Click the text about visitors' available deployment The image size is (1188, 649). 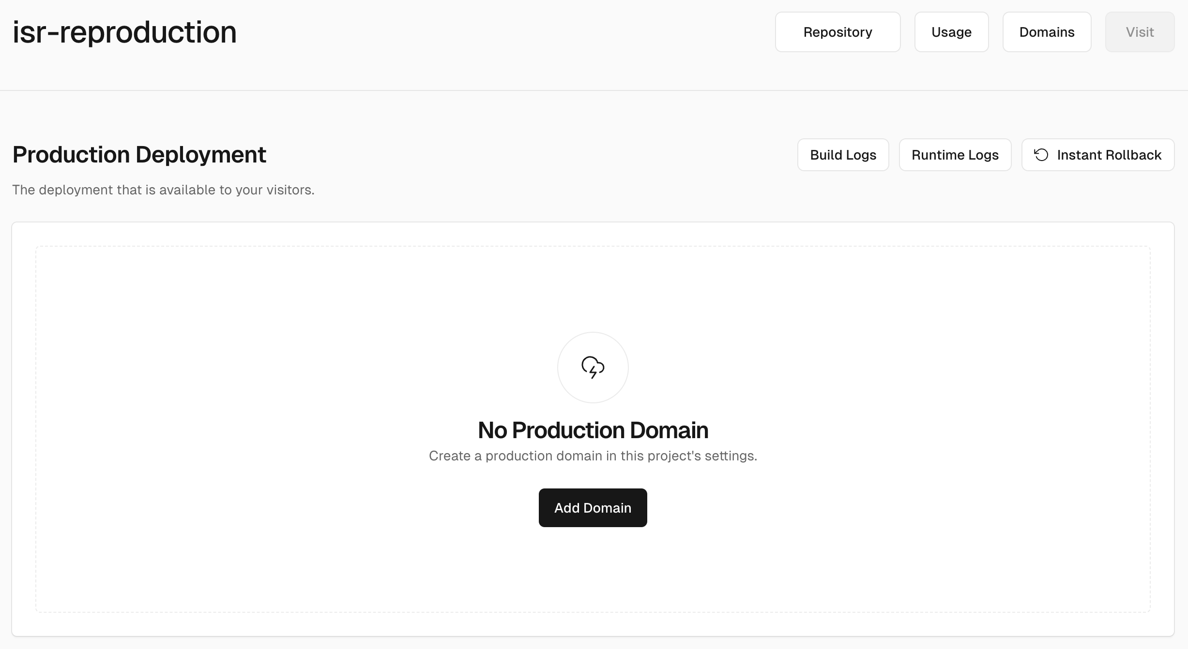click(163, 190)
